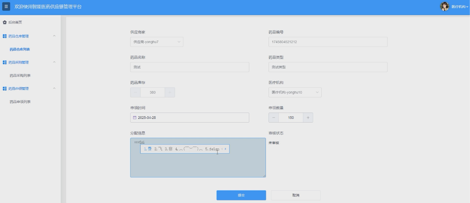Click the plus button of 药品库存

click(170, 92)
